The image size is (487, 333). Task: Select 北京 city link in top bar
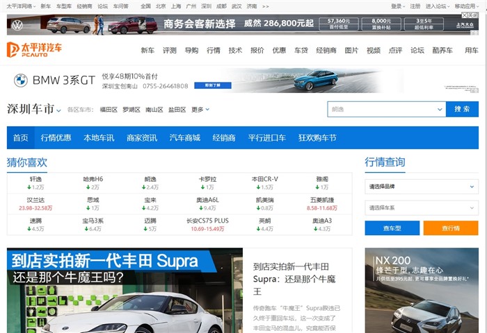tap(161, 6)
